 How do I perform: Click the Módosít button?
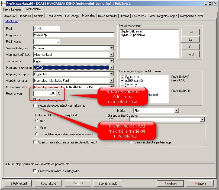tap(78, 183)
